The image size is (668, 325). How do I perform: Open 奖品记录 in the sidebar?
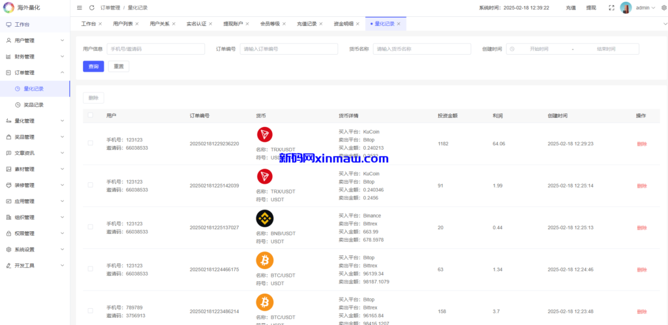pyautogui.click(x=35, y=105)
